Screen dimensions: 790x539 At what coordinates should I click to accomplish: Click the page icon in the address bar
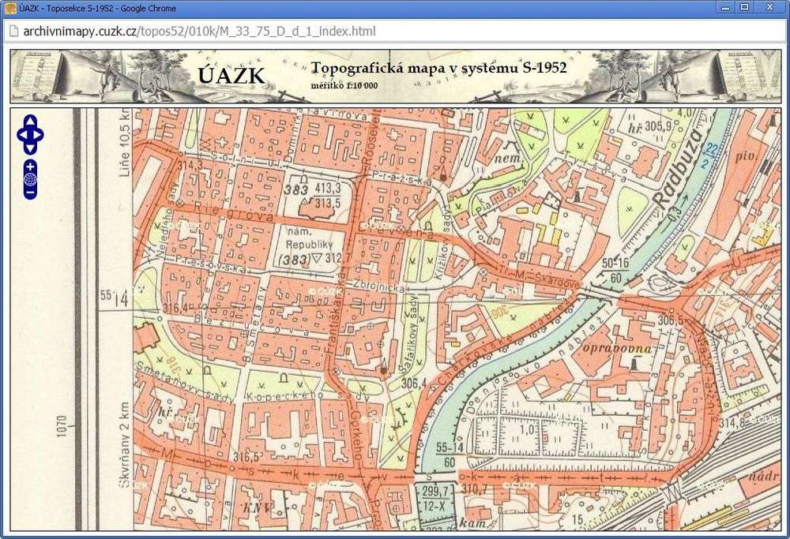point(13,32)
